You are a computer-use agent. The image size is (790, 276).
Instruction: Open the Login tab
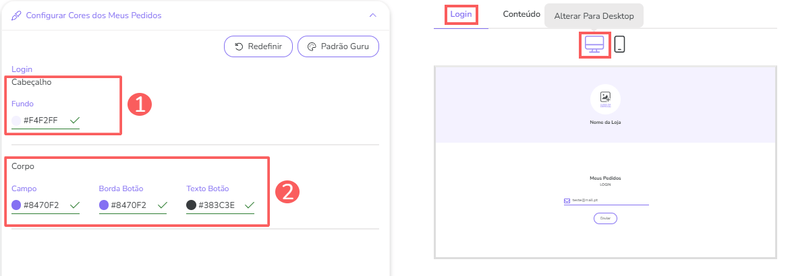[x=461, y=14]
